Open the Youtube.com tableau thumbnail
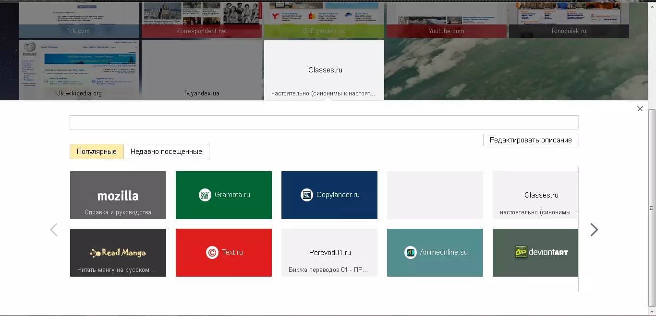The width and height of the screenshot is (656, 316). pos(447,19)
